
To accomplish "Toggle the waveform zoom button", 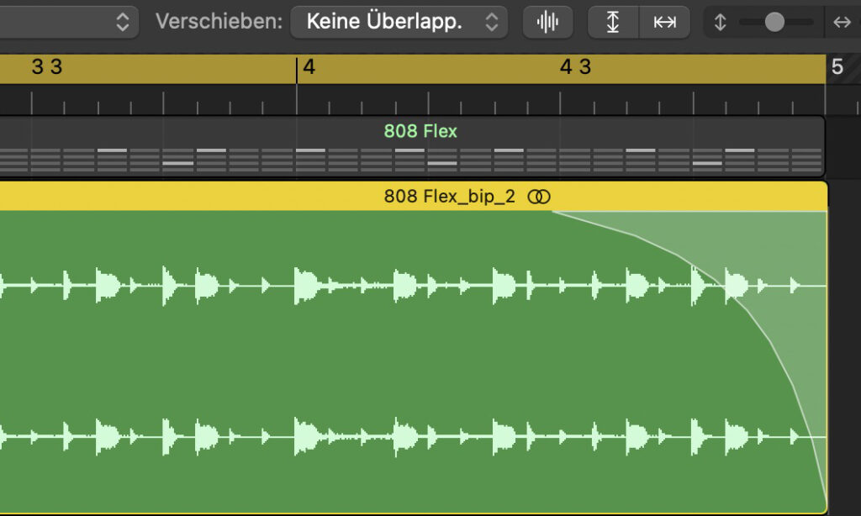I will pos(547,22).
